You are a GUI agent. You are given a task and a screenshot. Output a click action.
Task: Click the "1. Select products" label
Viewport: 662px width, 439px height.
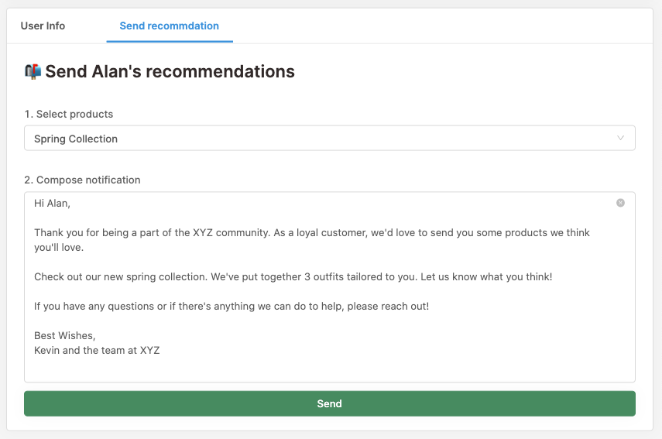pos(69,114)
